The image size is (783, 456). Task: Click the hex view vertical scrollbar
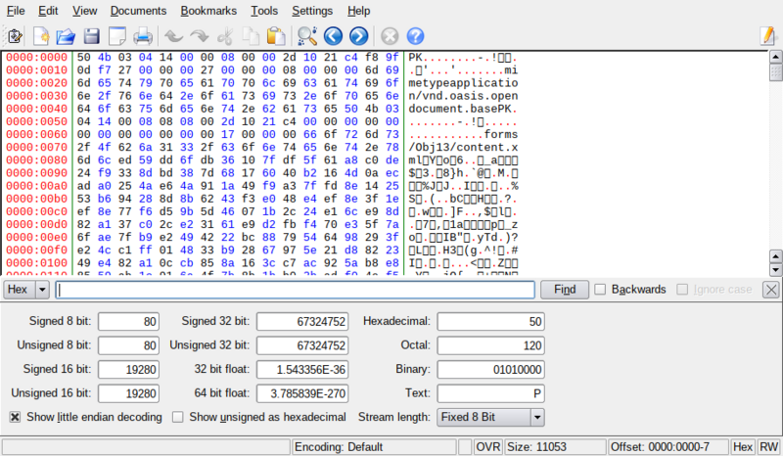[x=774, y=157]
